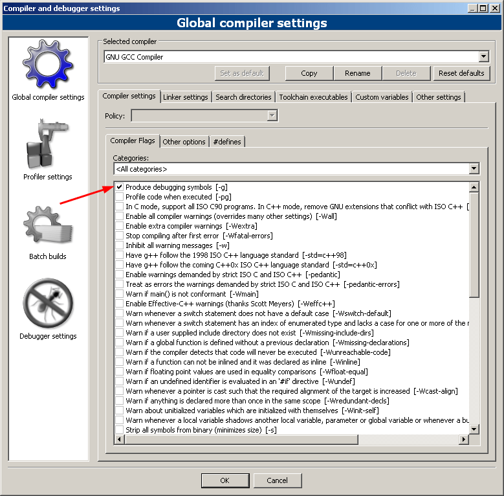Tick Enable extra compiler warnings [-Wextra]

[120, 226]
